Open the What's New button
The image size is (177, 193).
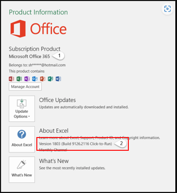pos(22,170)
